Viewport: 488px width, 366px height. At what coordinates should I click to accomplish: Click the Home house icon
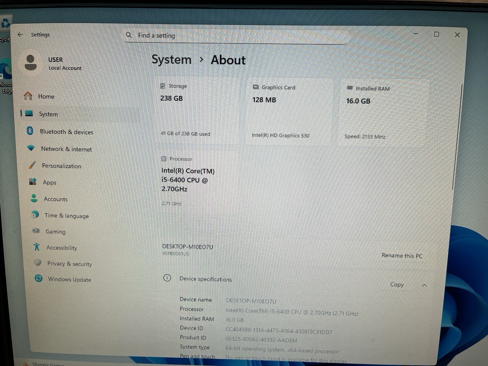point(28,96)
